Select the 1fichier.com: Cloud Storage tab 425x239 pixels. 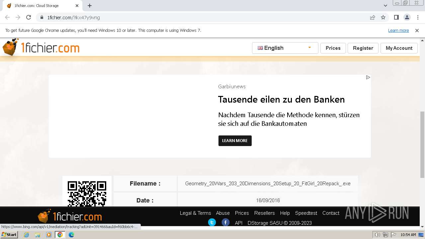click(x=42, y=6)
